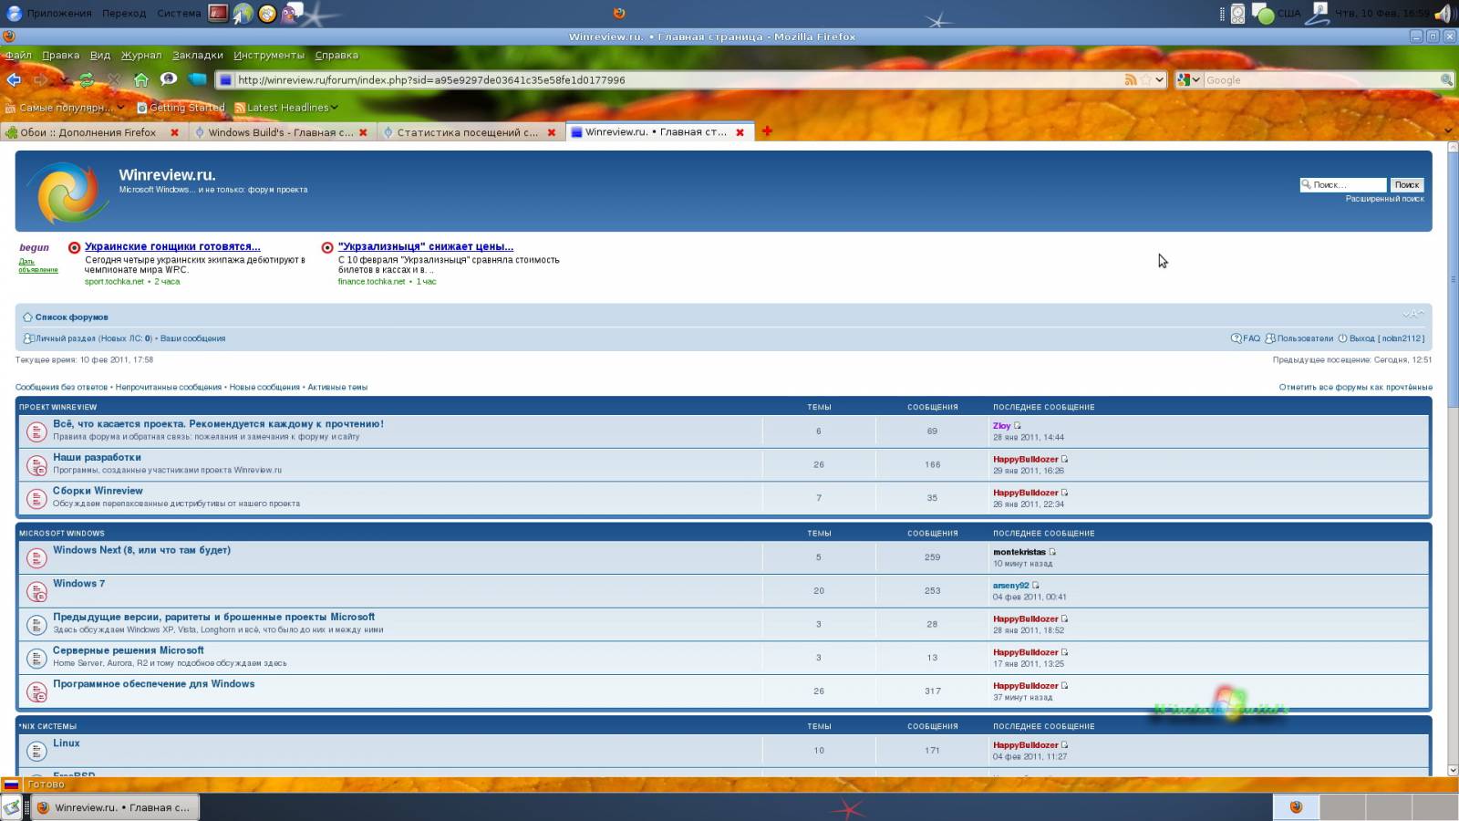Open Getting Started bookmark
Viewport: 1459px width, 821px height.
(x=181, y=108)
